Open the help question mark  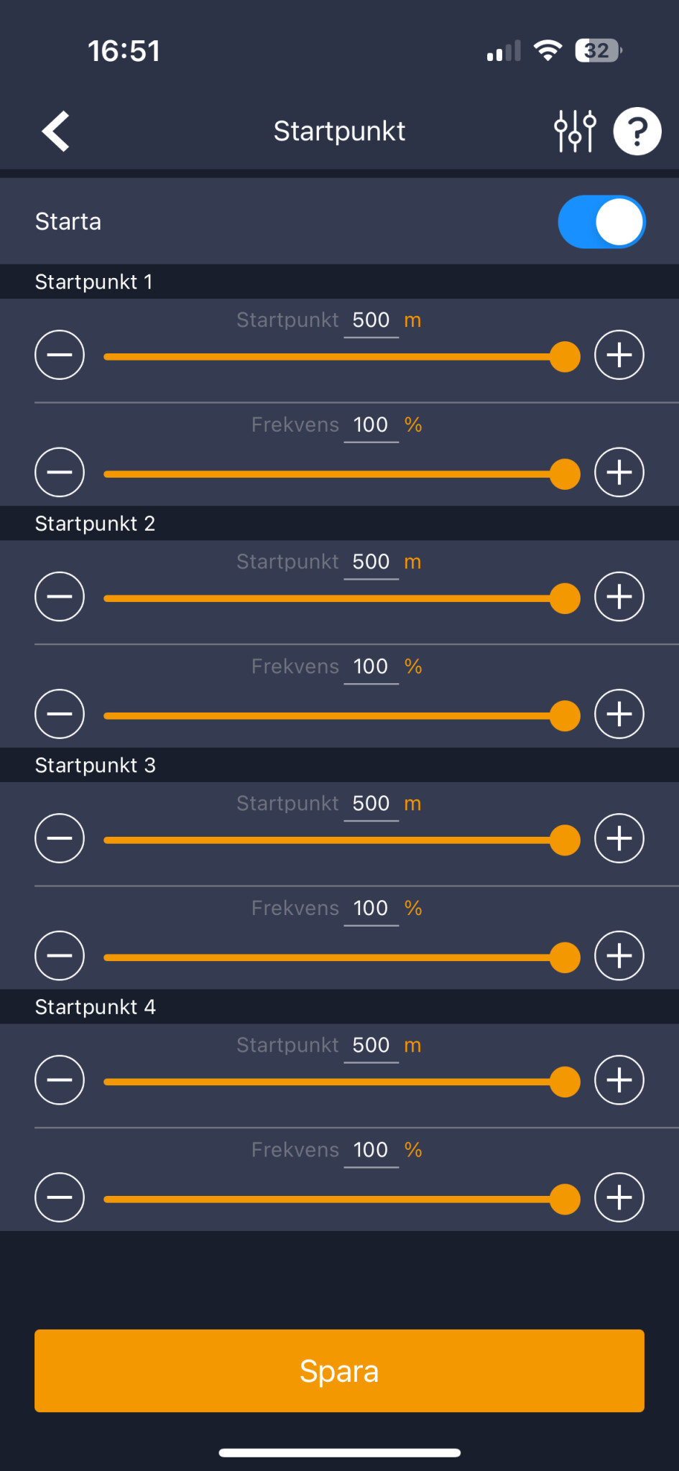[x=637, y=131]
